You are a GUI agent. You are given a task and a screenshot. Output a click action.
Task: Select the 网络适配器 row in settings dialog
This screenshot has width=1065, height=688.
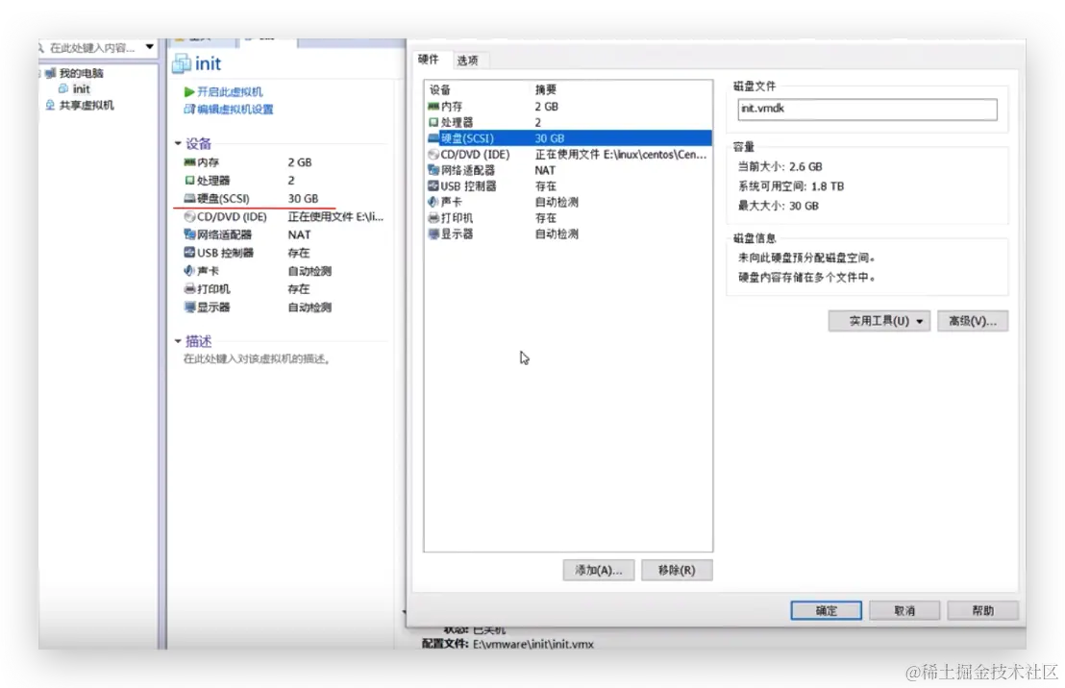pyautogui.click(x=568, y=170)
